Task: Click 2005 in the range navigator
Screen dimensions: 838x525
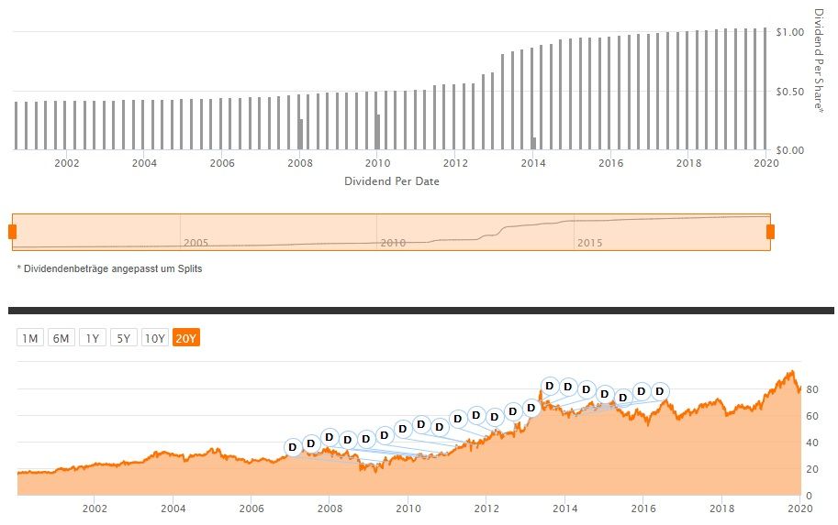Action: 196,243
